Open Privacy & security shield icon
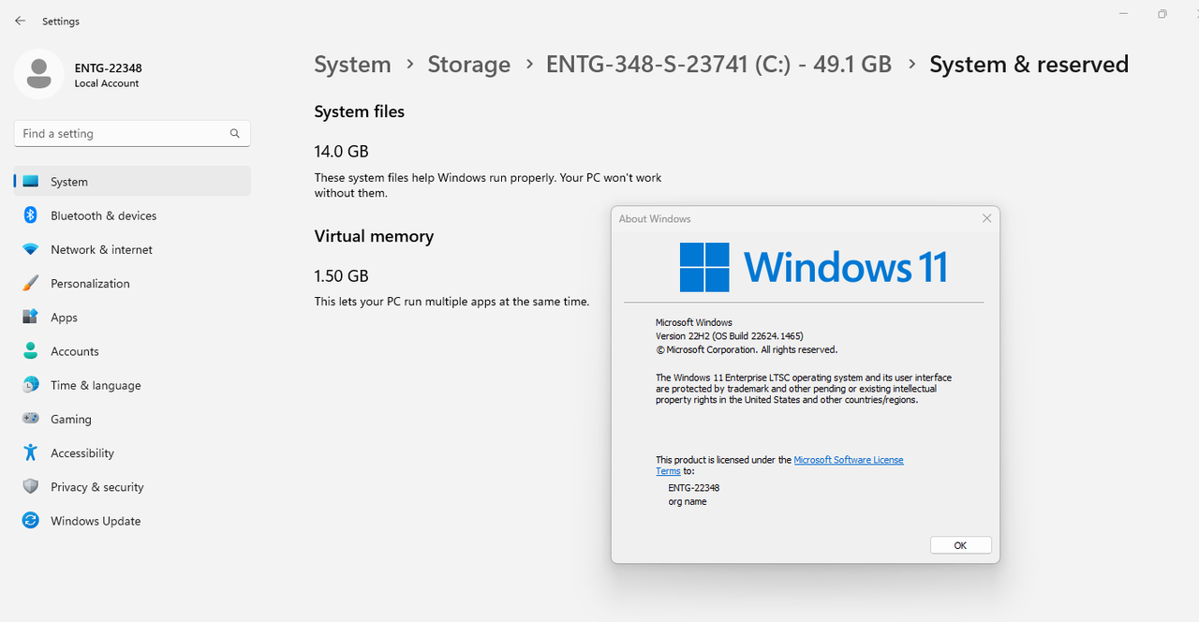1199x622 pixels. pos(31,487)
